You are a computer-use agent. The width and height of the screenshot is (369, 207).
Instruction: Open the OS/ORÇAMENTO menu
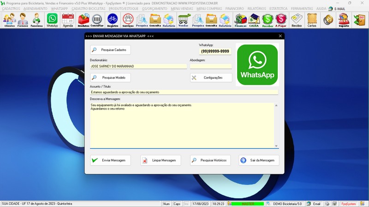pyautogui.click(x=155, y=8)
